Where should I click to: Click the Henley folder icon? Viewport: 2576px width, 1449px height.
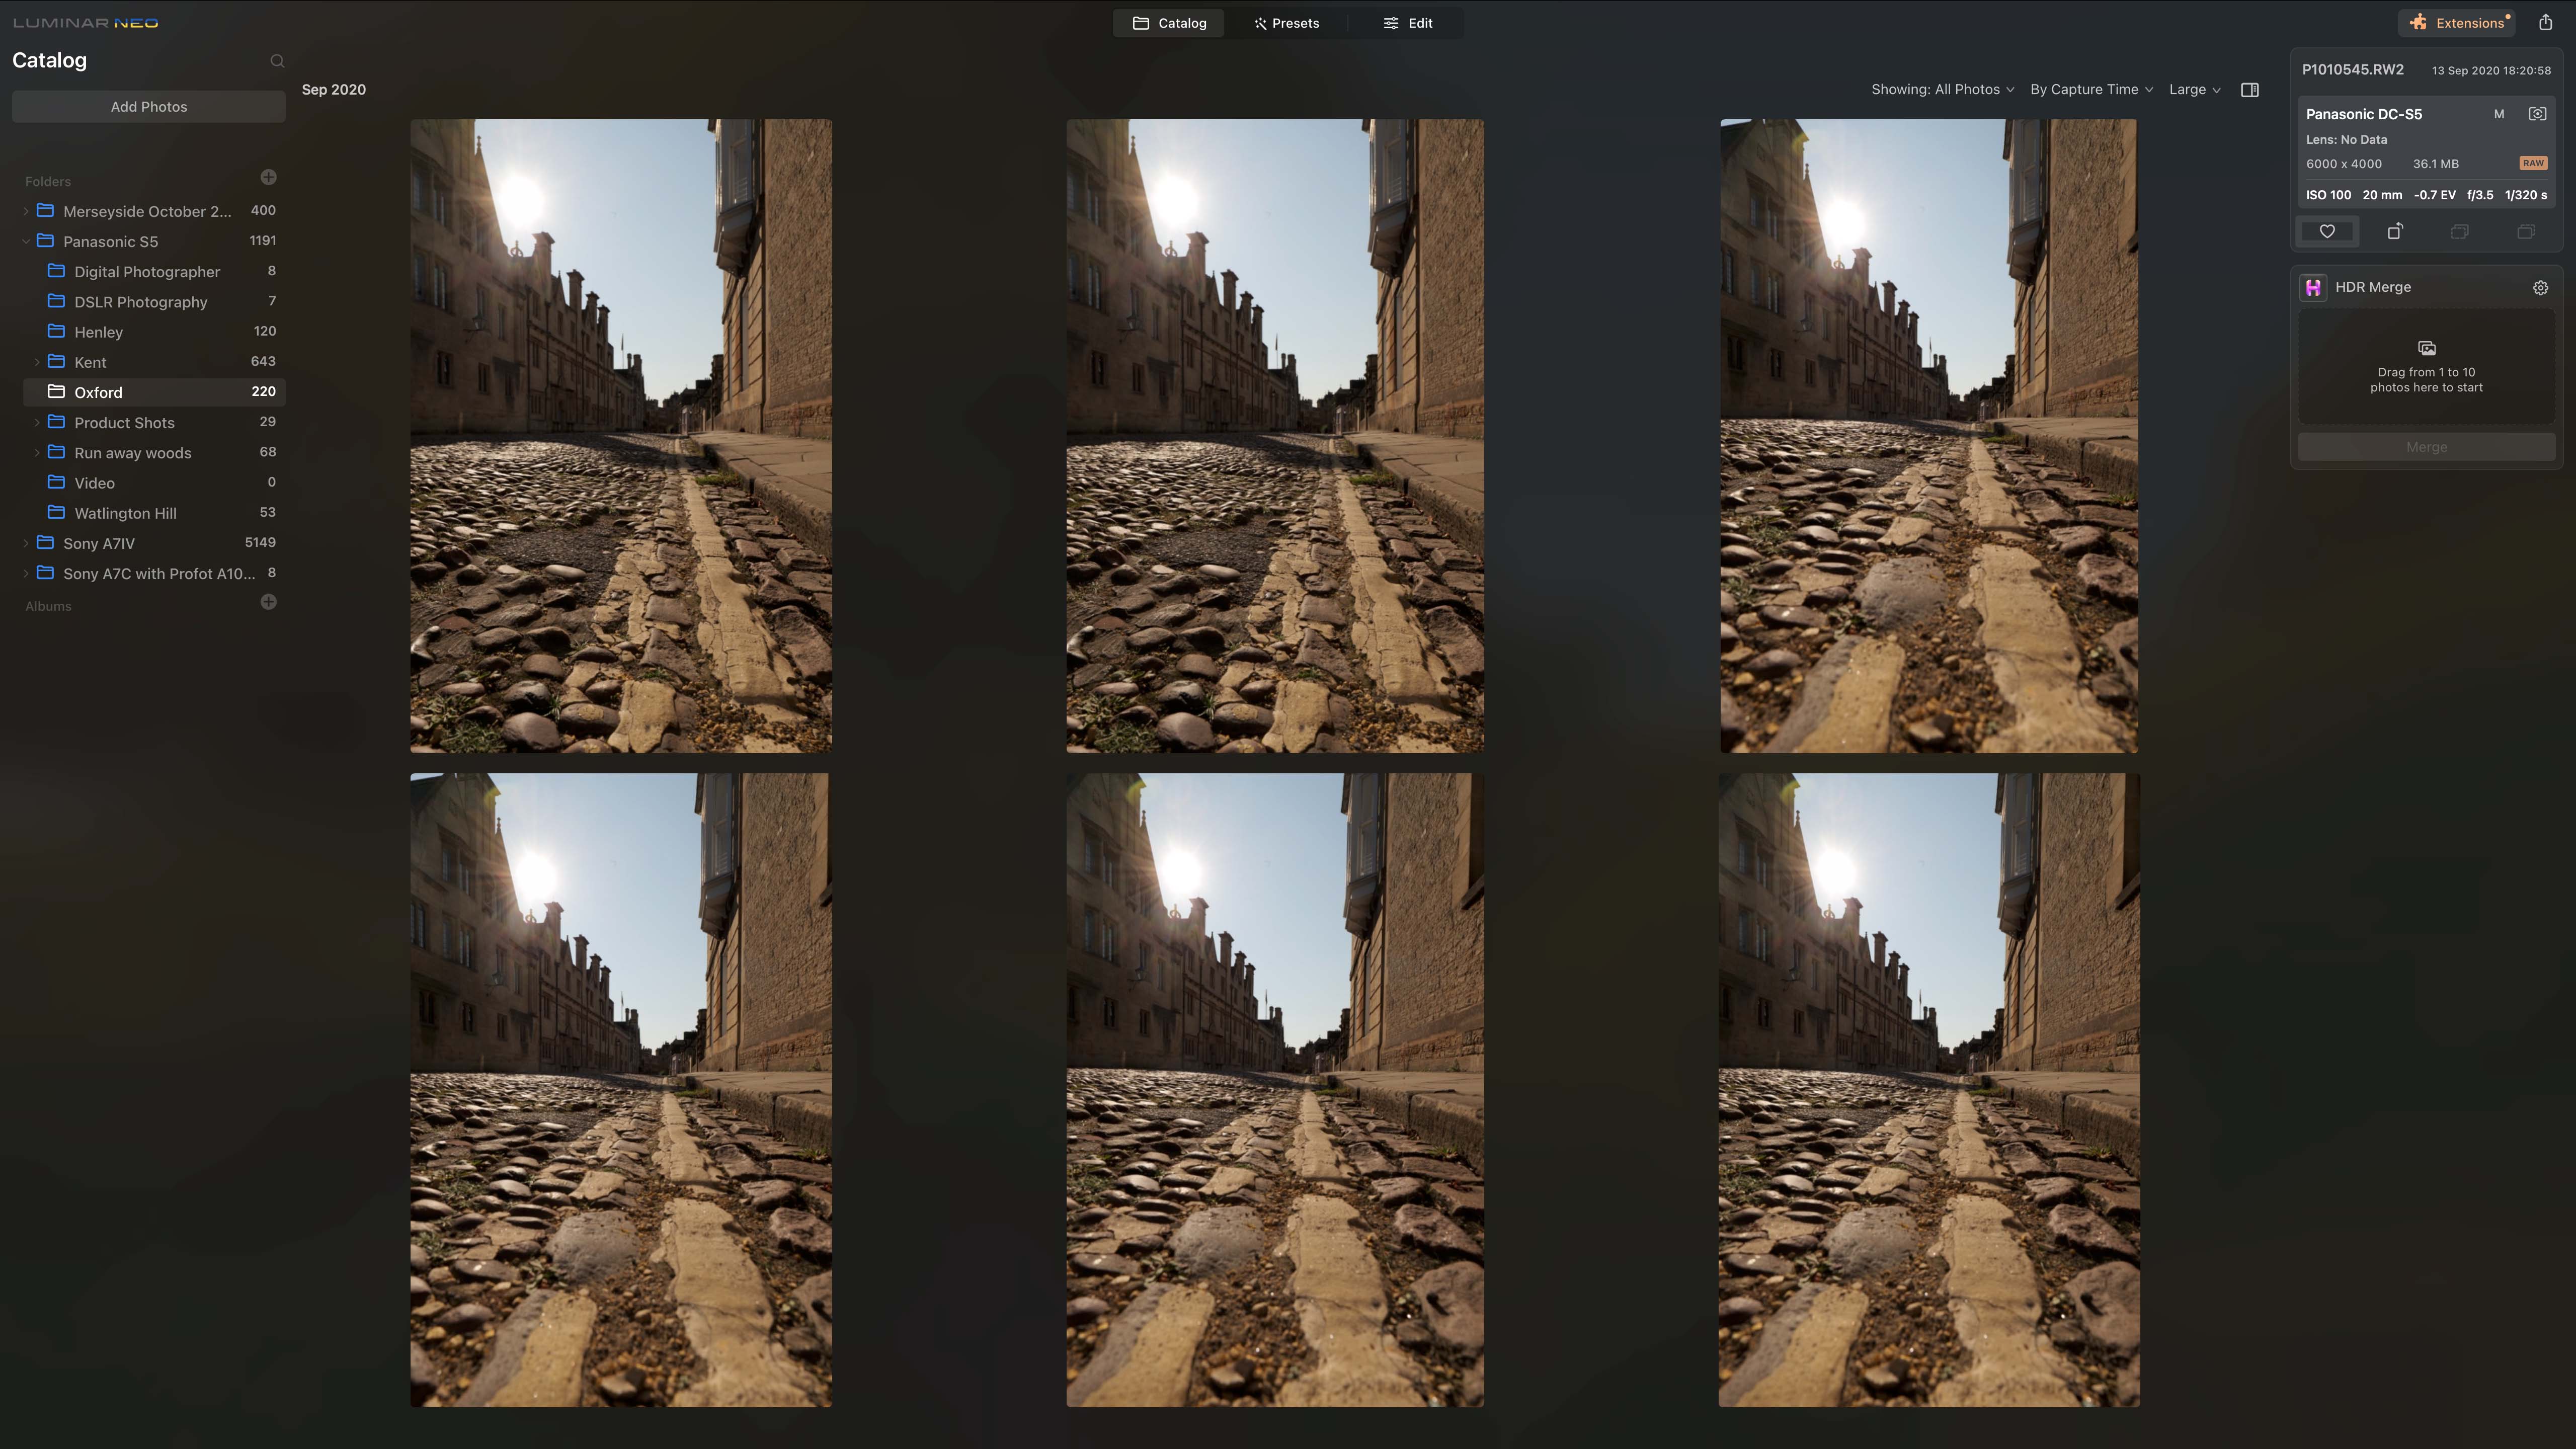coord(57,331)
